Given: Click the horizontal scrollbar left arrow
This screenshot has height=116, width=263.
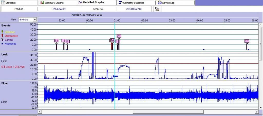Looking at the screenshot, I should click(40, 112).
